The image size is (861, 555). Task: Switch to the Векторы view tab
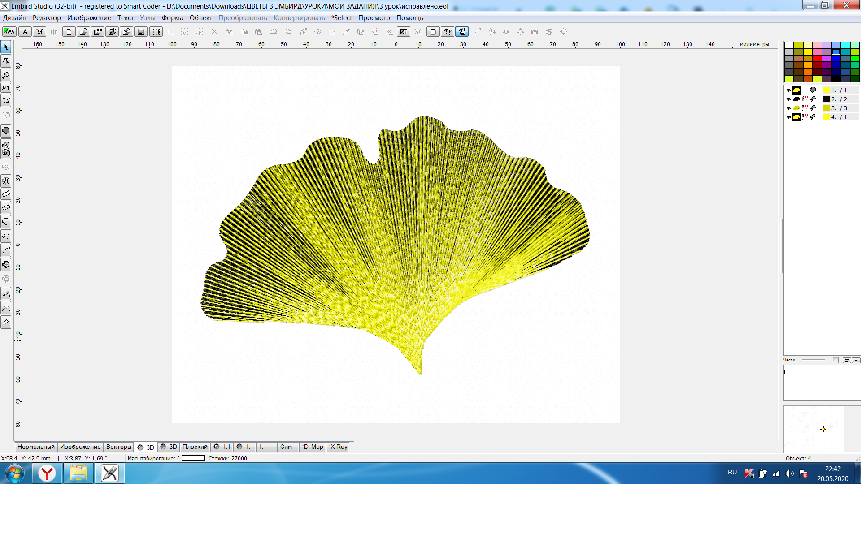(x=119, y=447)
